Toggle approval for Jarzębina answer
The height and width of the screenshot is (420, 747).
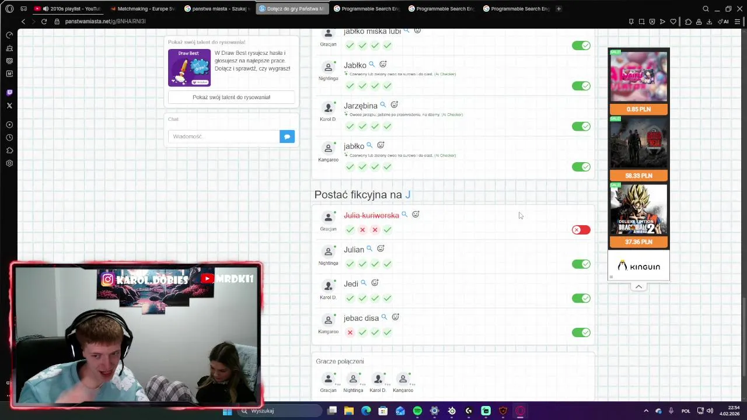[x=581, y=127]
